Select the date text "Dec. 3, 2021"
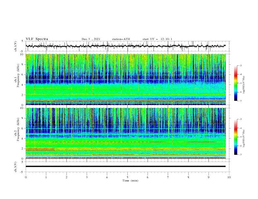 91,39
